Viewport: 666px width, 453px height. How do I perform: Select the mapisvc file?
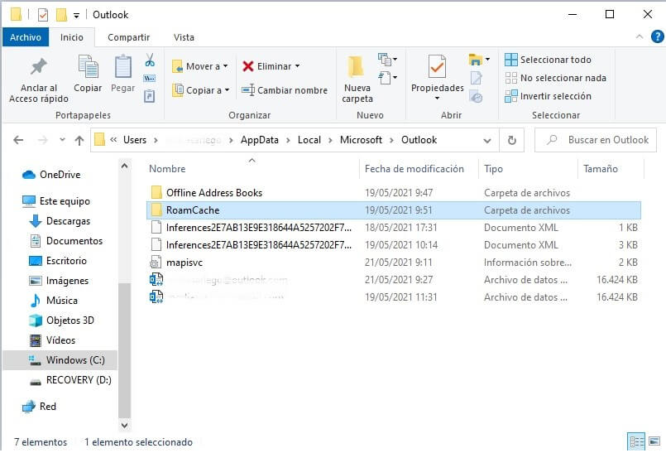click(393, 263)
